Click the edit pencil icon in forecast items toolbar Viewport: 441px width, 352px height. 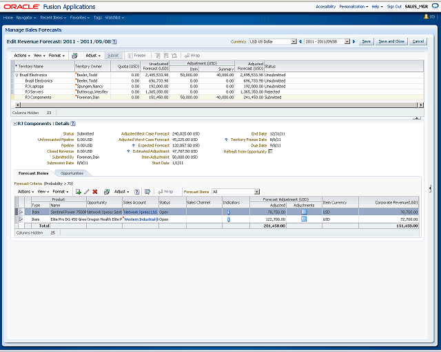pyautogui.click(x=87, y=192)
